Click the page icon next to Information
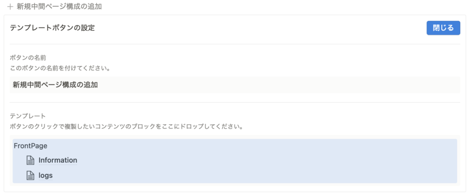Image resolution: width=469 pixels, height=195 pixels. (x=30, y=161)
